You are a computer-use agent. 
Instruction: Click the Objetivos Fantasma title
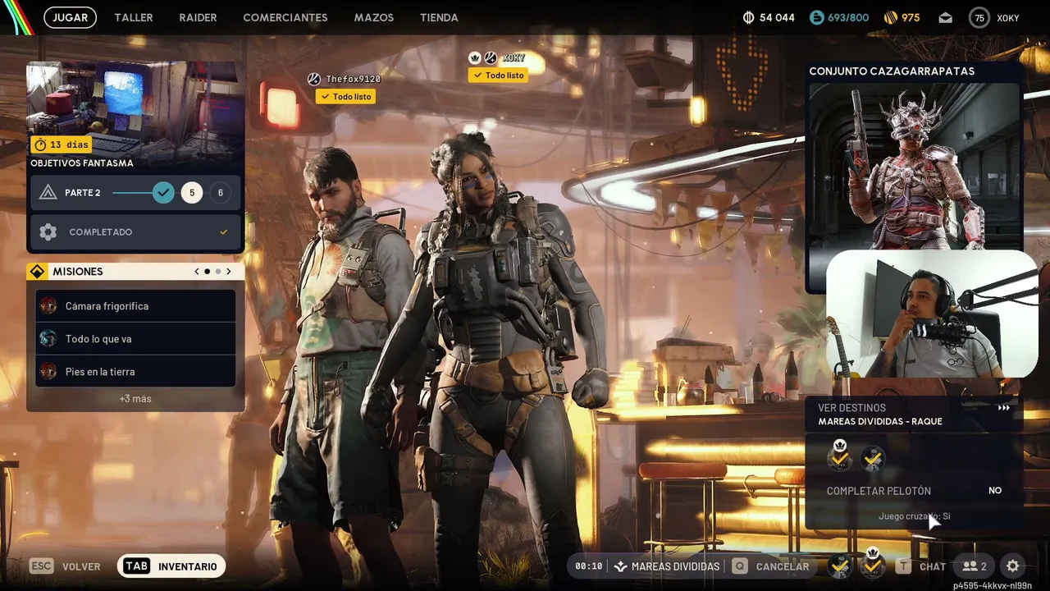pyautogui.click(x=82, y=163)
